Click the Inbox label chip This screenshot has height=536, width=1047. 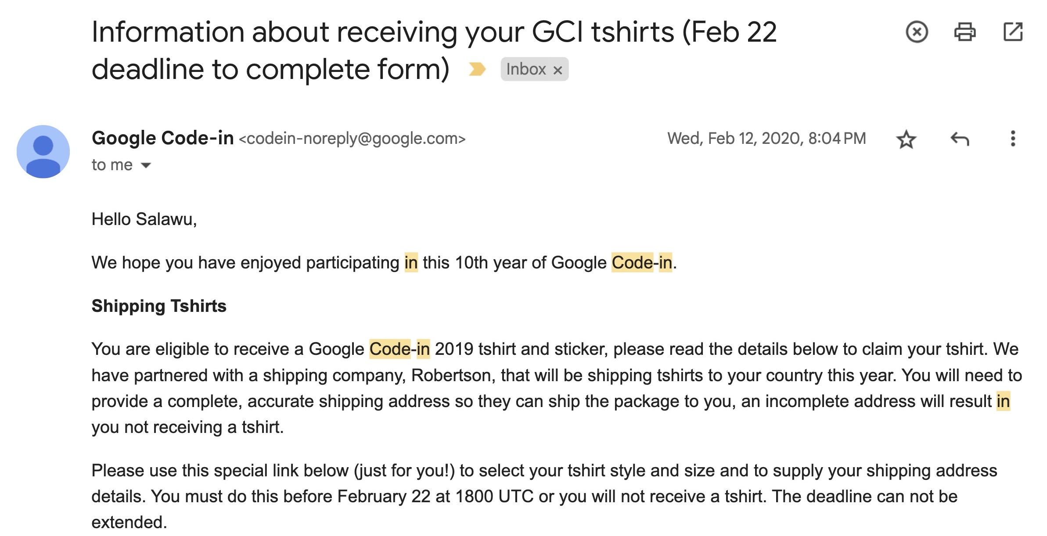click(526, 69)
